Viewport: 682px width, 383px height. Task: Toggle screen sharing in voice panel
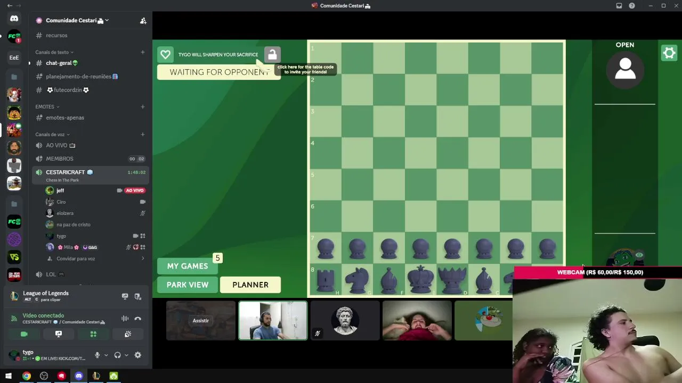[59, 334]
